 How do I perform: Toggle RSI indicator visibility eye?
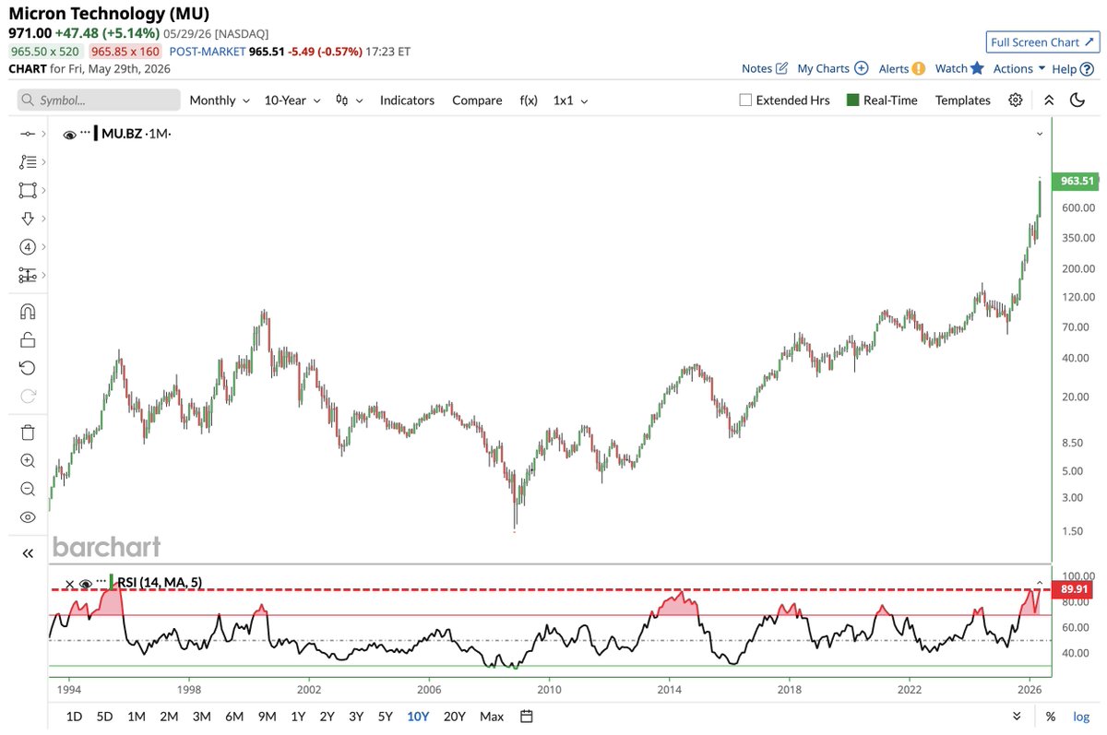[x=85, y=584]
